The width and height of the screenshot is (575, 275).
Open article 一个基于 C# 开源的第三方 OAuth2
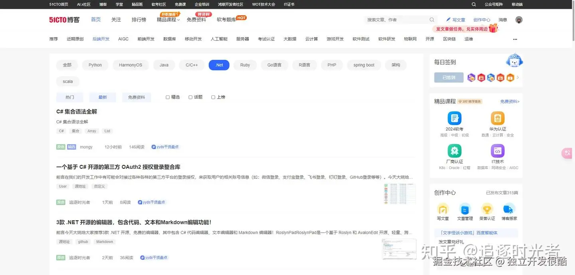[118, 167]
